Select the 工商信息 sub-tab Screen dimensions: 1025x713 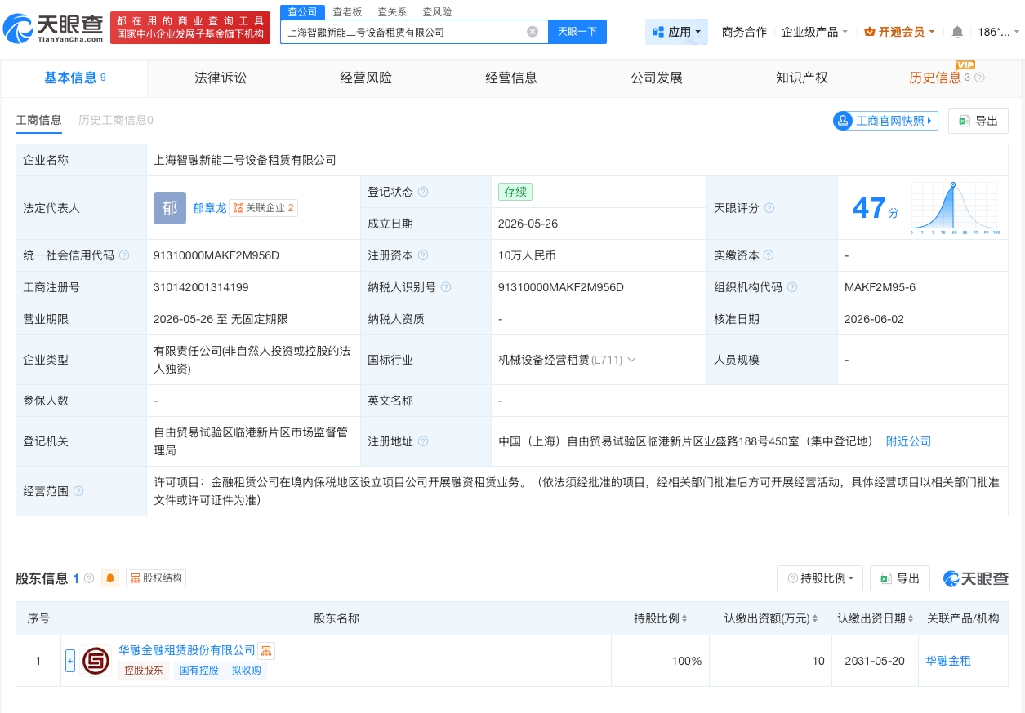(x=38, y=120)
